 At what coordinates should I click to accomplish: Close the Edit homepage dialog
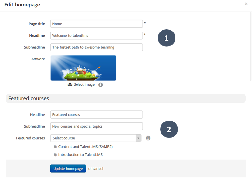(x=246, y=4)
